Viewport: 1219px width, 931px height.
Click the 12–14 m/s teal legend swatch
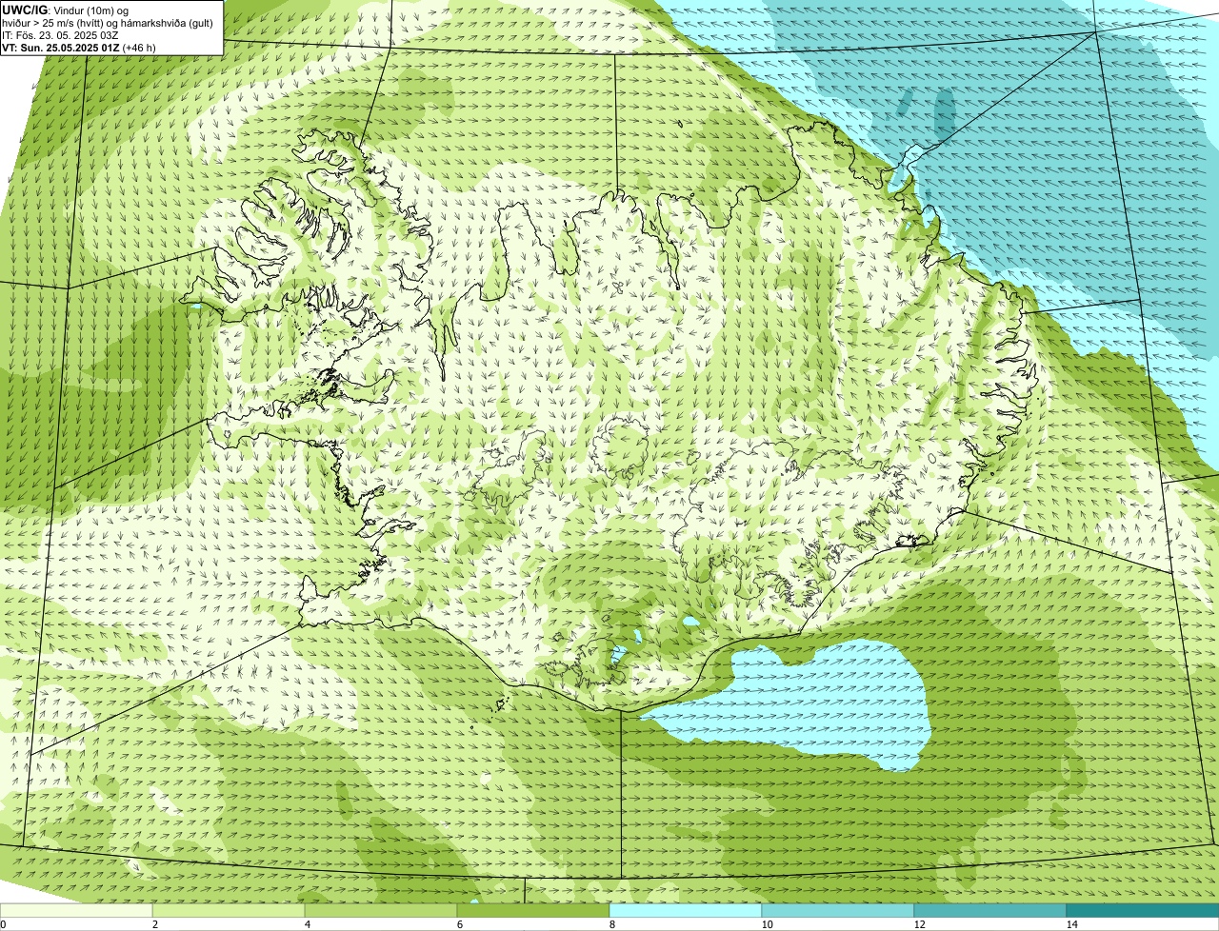[990, 910]
